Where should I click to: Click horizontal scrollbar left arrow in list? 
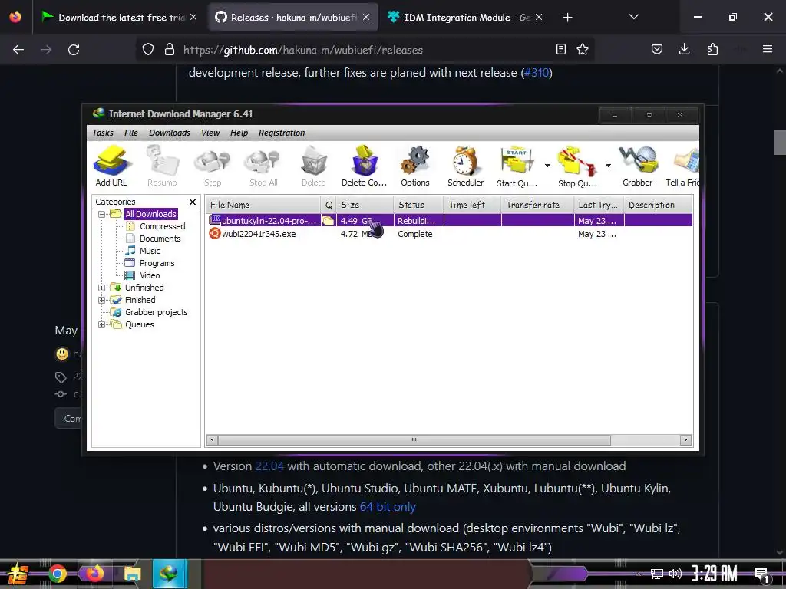pos(212,439)
